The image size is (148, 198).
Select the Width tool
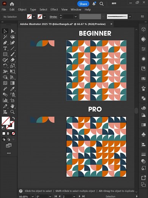point(5,71)
